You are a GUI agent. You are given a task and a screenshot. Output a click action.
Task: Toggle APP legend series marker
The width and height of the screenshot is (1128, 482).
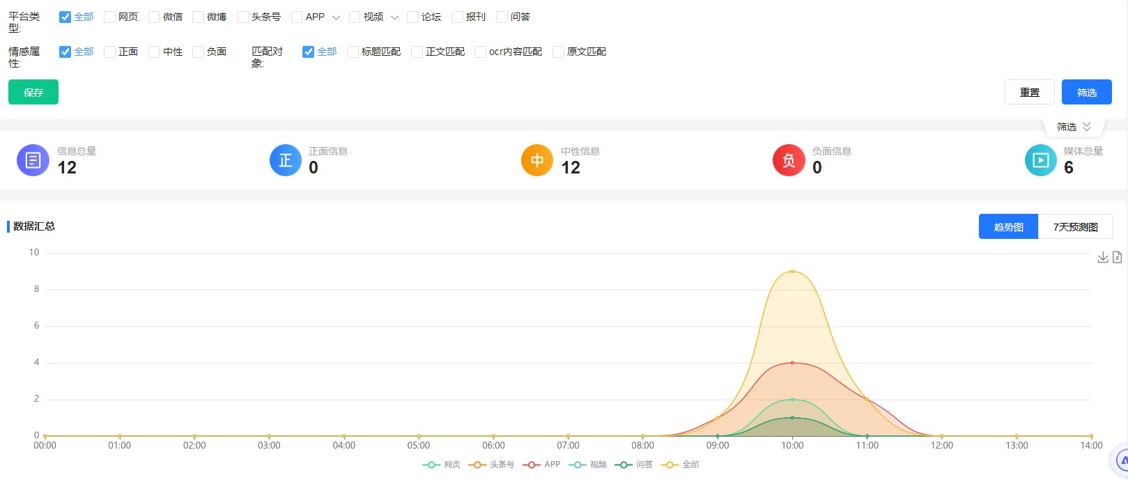coord(532,465)
